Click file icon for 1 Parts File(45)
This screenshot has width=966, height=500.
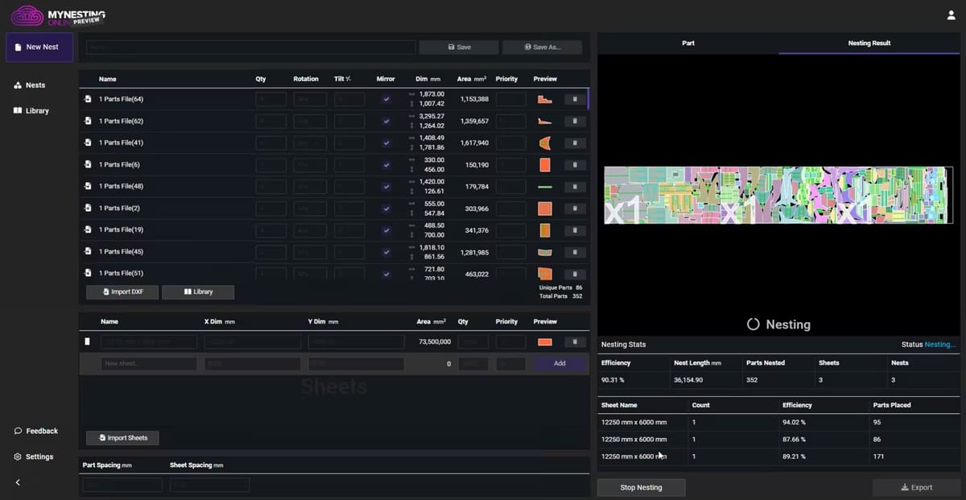pos(88,251)
